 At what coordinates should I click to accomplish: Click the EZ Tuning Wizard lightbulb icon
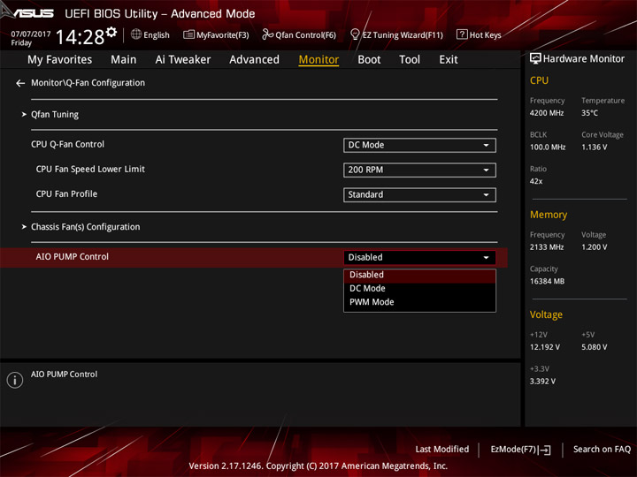[x=355, y=34]
